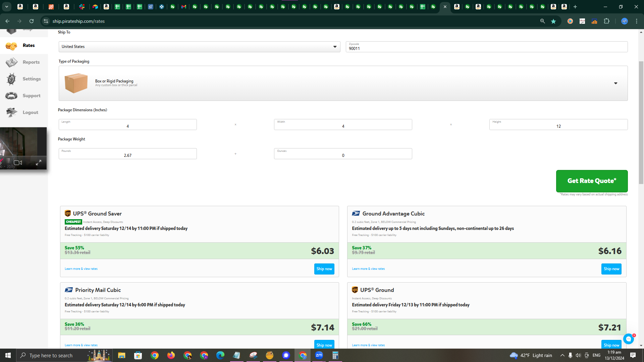
Task: Learn more about UPS Ground rates
Action: coord(368,345)
